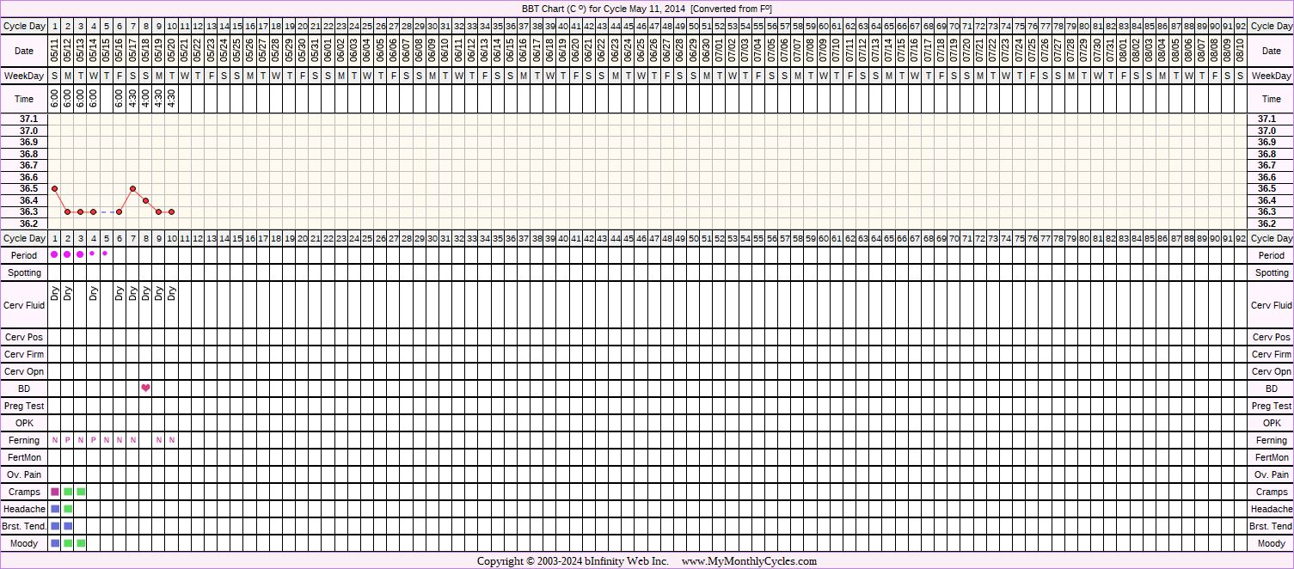
Task: Click the temperature point on cycle day 1
Action: (54, 188)
